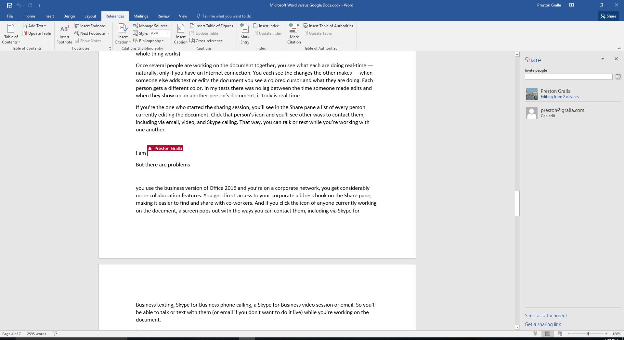Click Insert Endnote
Image resolution: width=624 pixels, height=340 pixels.
click(90, 26)
